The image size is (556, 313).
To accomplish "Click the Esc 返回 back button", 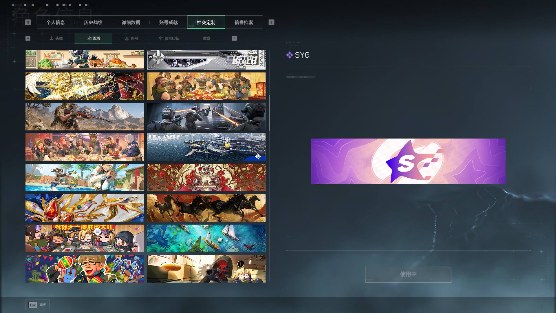I will (x=37, y=305).
